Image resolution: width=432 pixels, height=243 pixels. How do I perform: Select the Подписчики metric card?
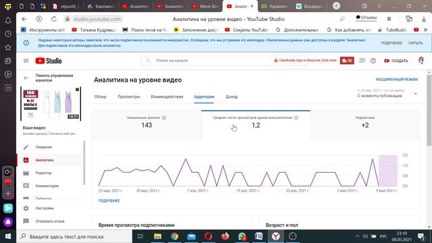click(365, 125)
